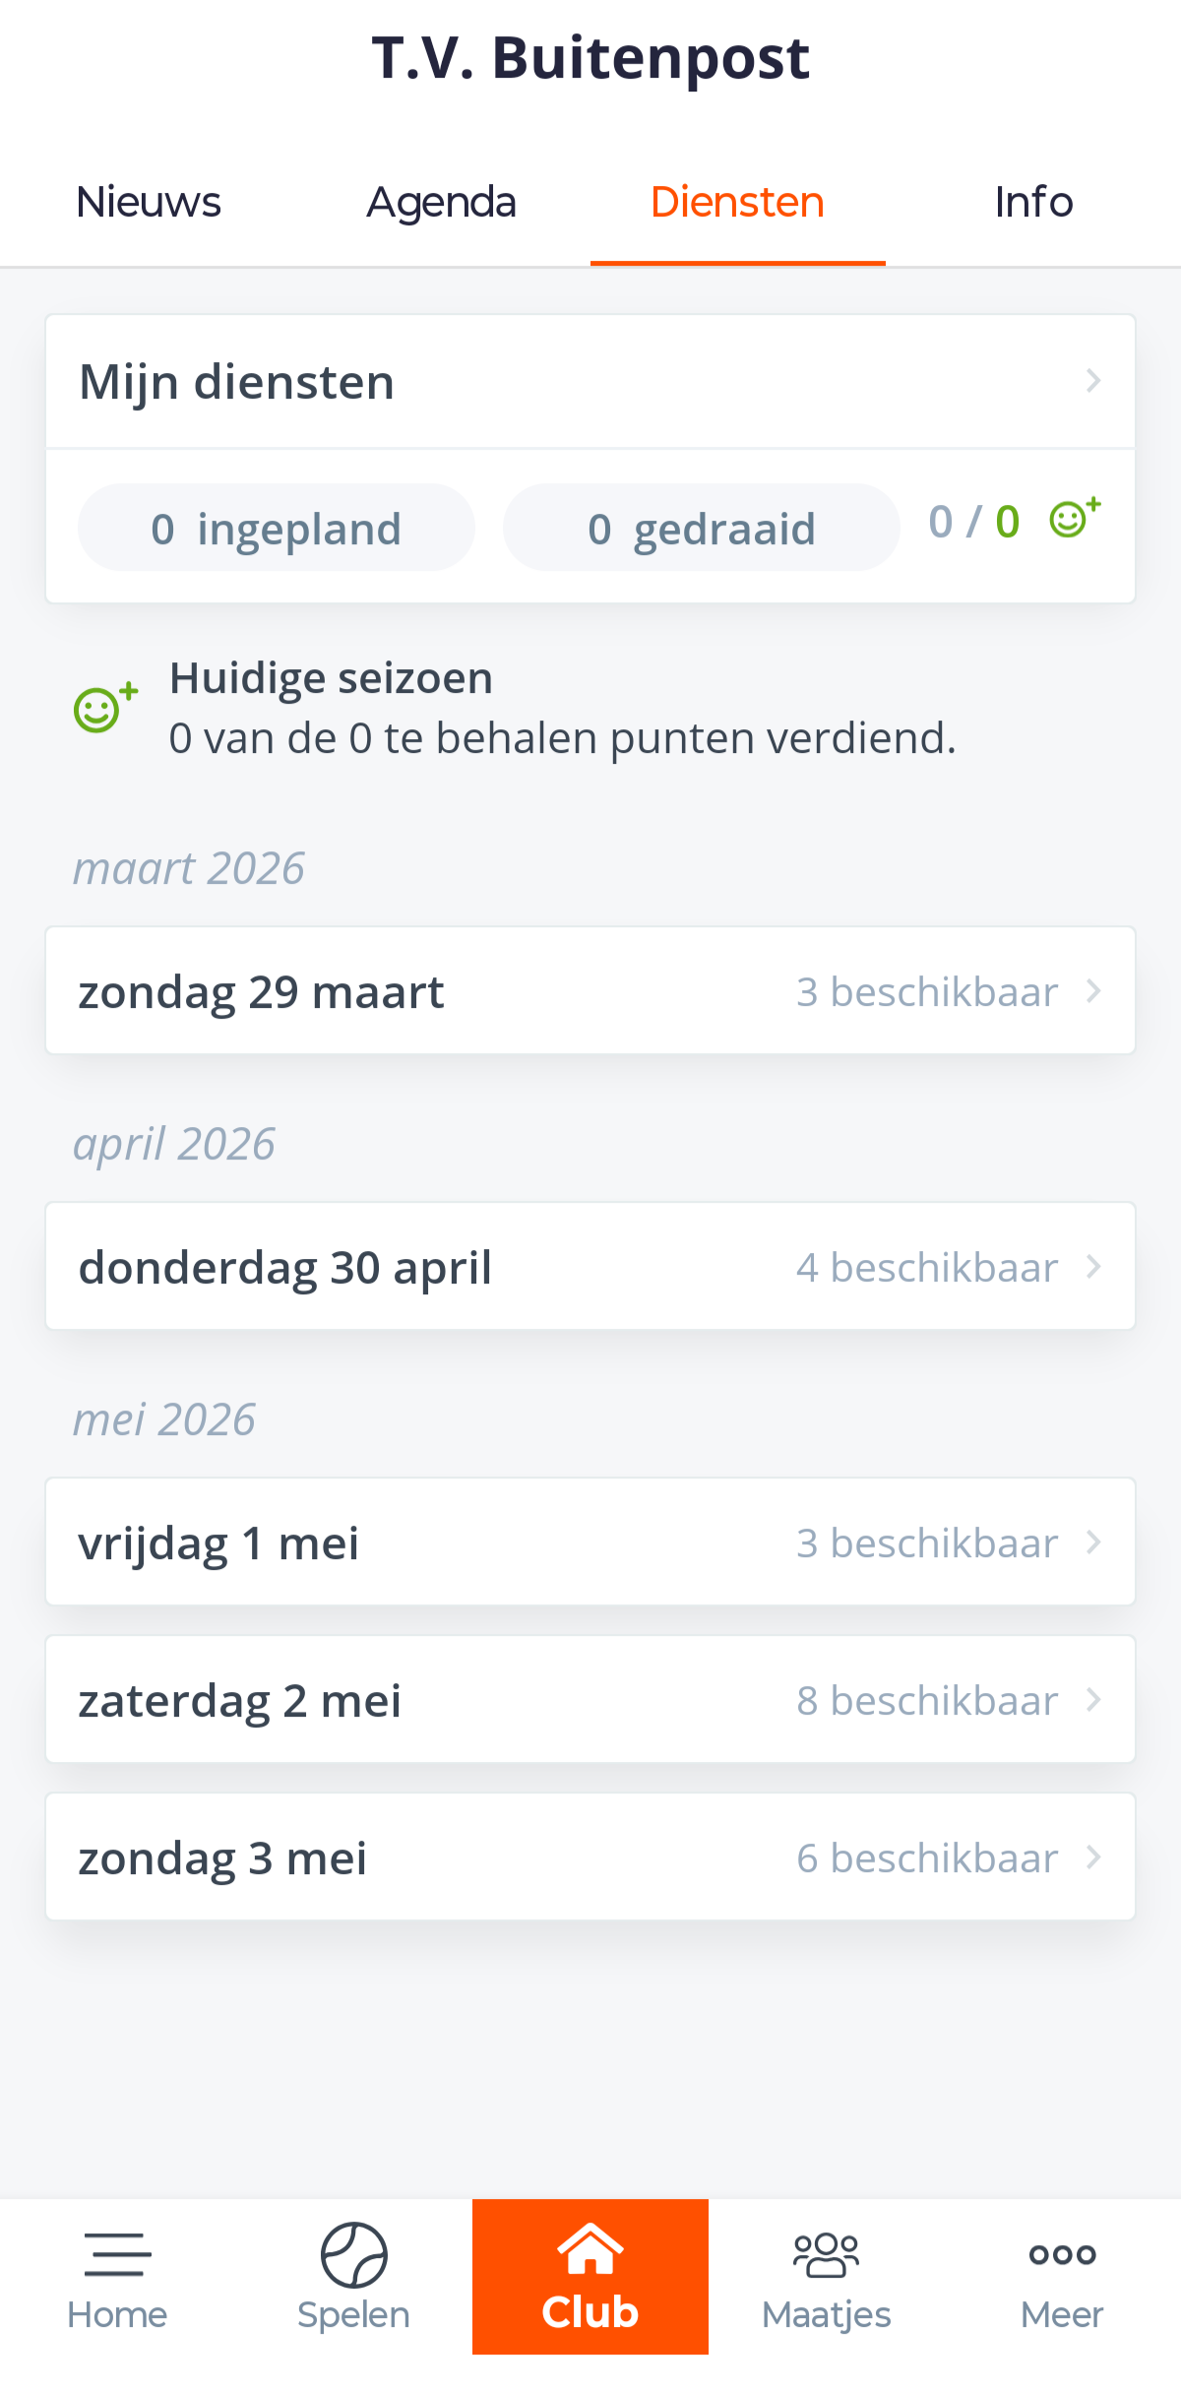1181x2390 pixels.
Task: Select the Diensten tab
Action: (x=737, y=203)
